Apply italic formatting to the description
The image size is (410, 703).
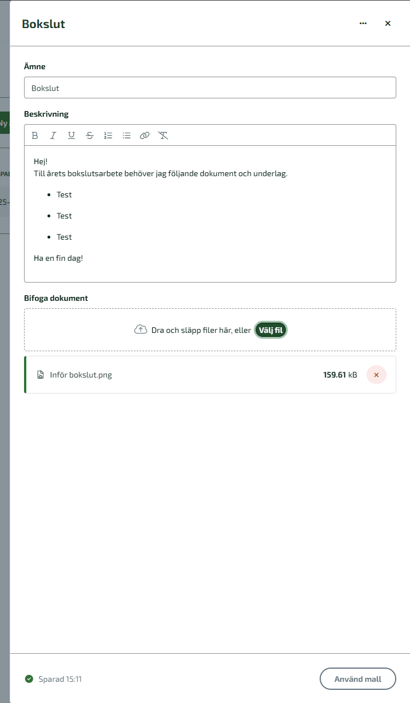[x=53, y=136]
